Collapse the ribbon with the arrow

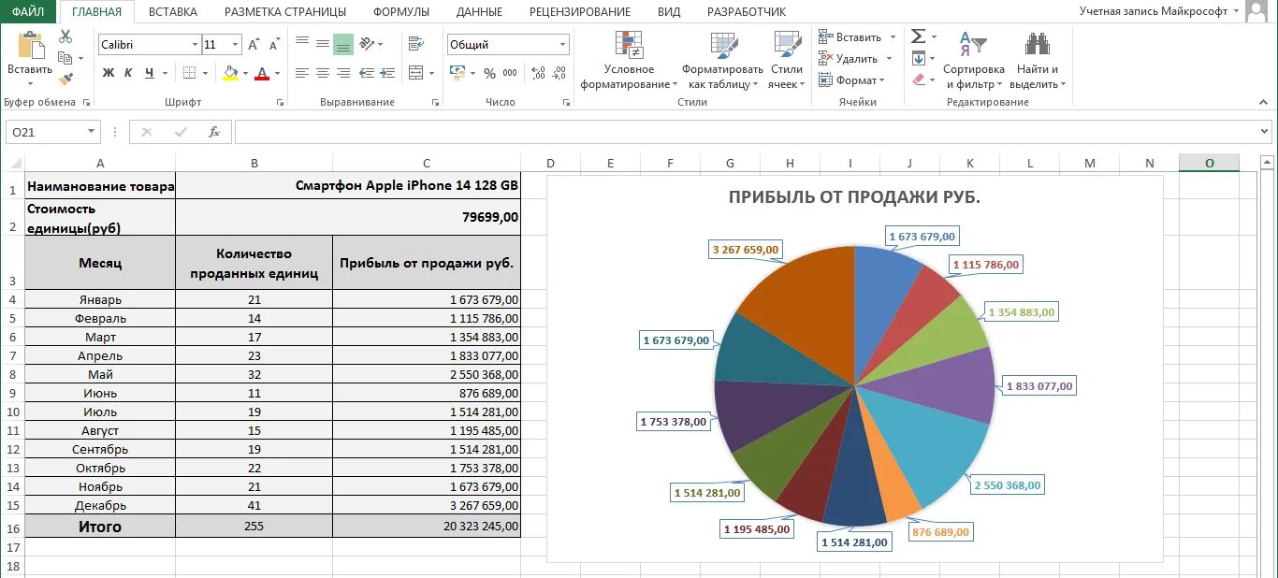tap(1264, 101)
